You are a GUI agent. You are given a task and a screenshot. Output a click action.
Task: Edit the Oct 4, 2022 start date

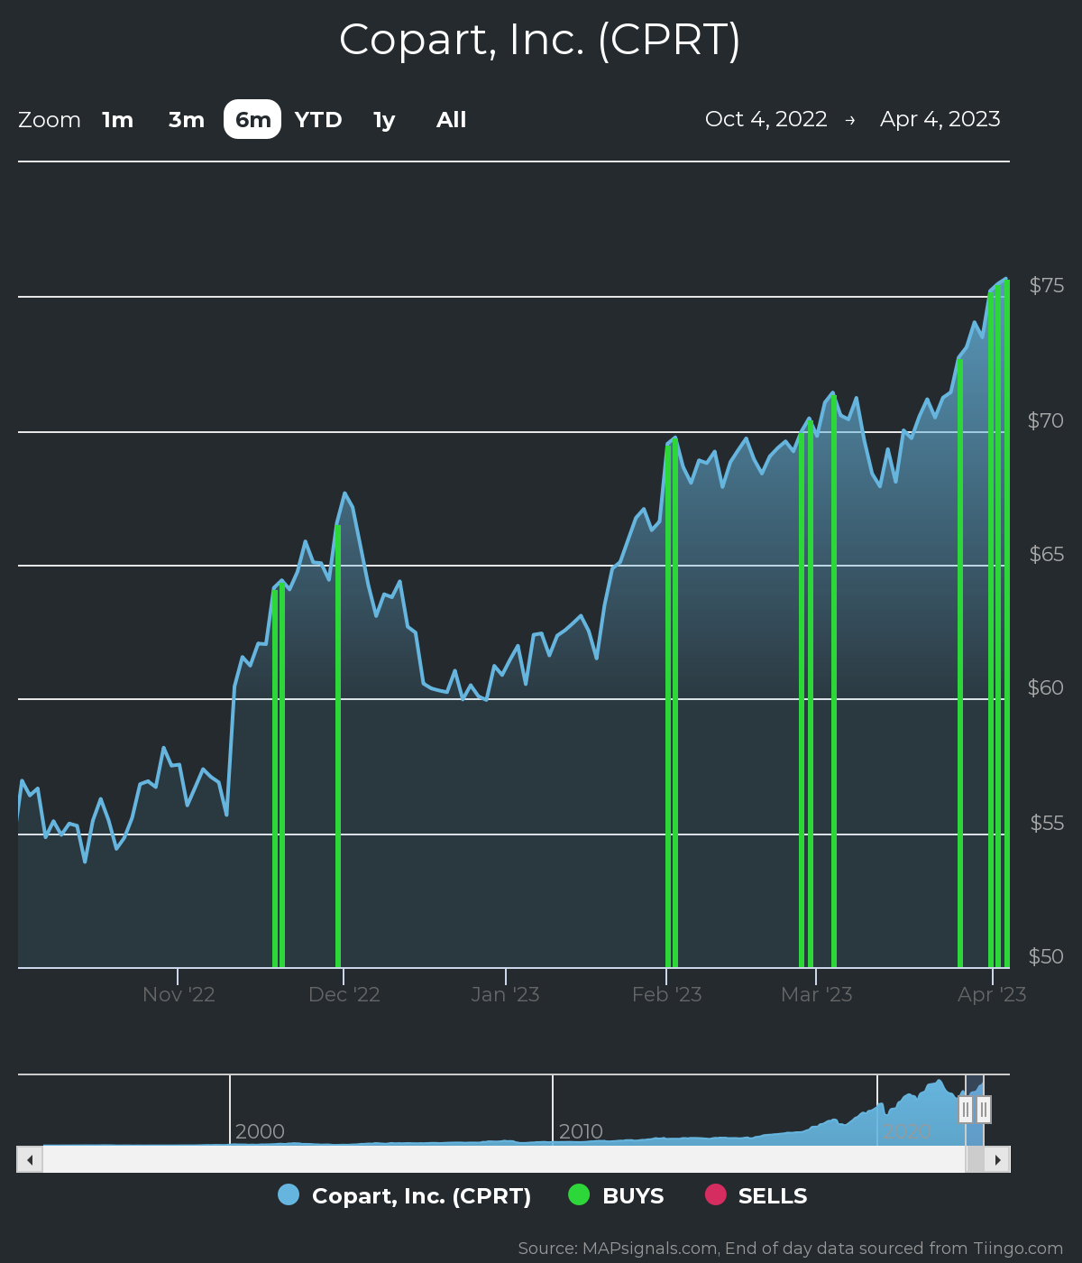(x=766, y=119)
